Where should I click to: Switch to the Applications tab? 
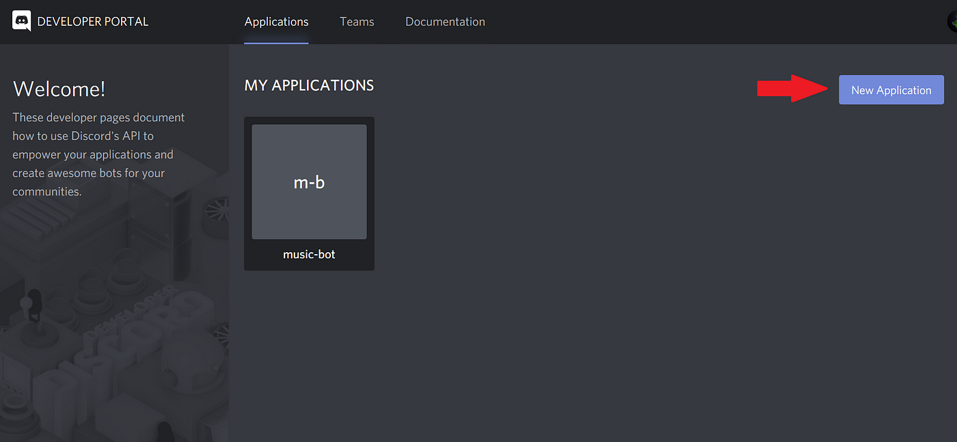[x=276, y=22]
